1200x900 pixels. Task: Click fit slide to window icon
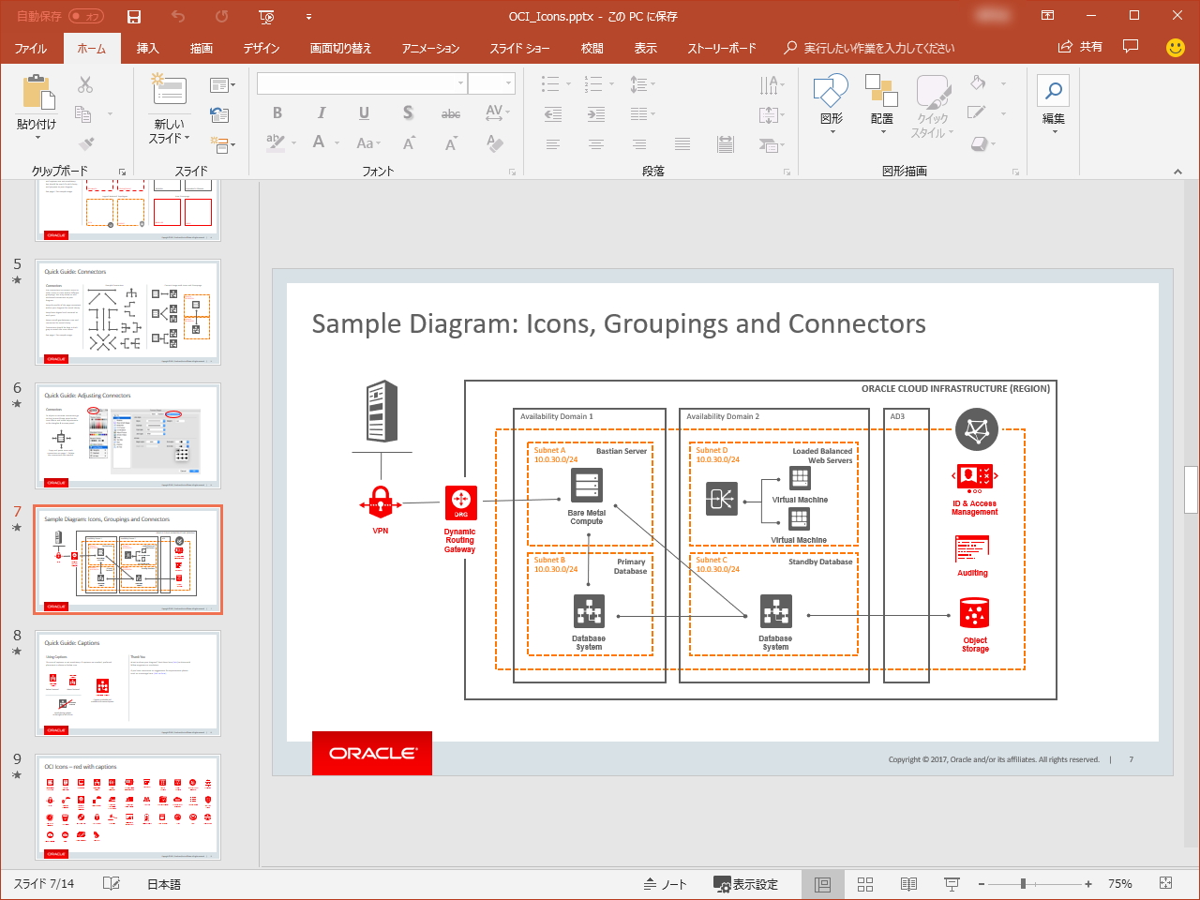coord(1165,883)
